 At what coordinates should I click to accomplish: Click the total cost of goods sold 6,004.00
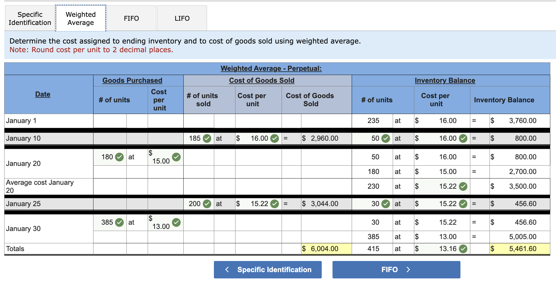click(326, 249)
